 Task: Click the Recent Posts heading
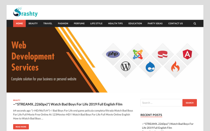151,115
